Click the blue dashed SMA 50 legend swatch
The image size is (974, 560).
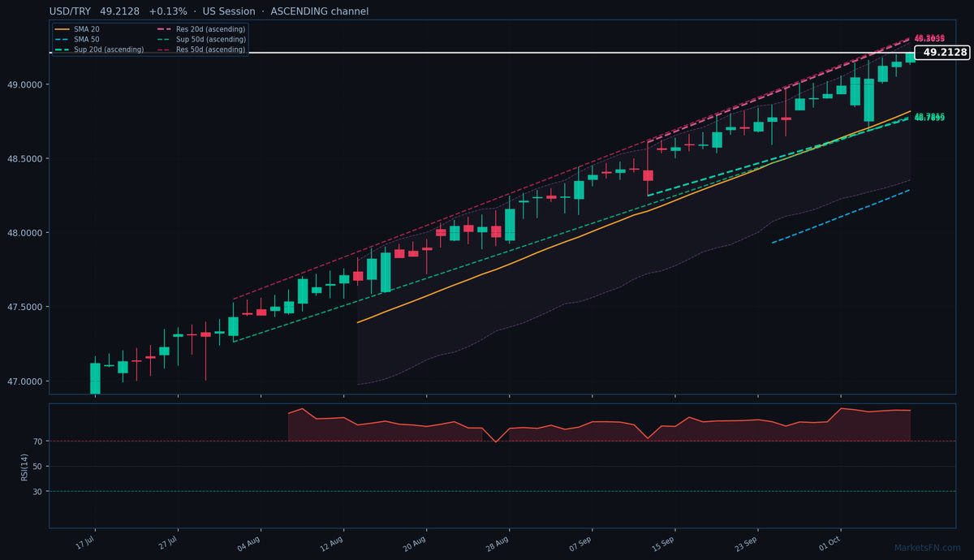(61, 40)
